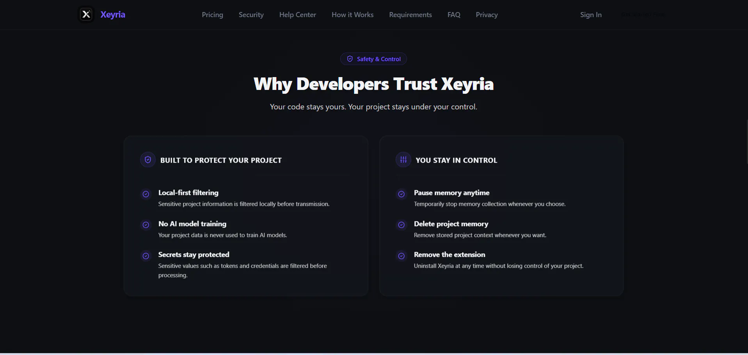
Task: Click 'Sensitive values such as tokens' description
Action: tap(243, 271)
